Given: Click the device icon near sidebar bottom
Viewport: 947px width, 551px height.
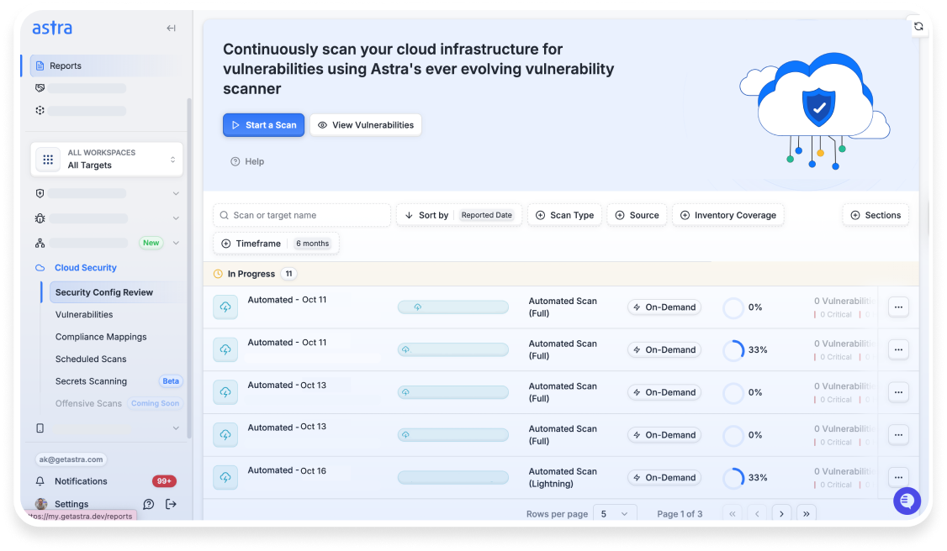Looking at the screenshot, I should 40,428.
